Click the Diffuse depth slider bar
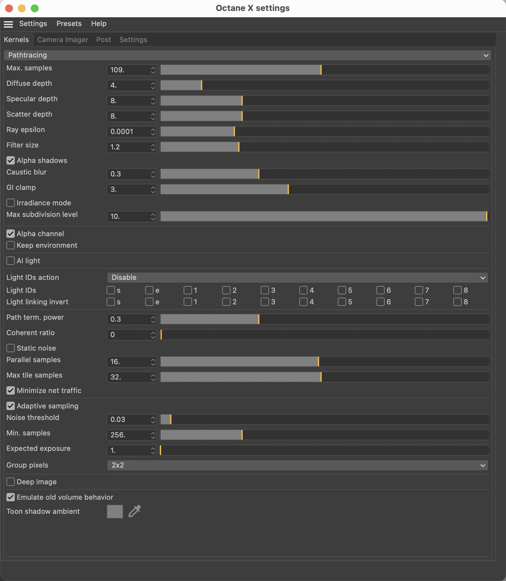Image resolution: width=506 pixels, height=581 pixels. point(325,85)
